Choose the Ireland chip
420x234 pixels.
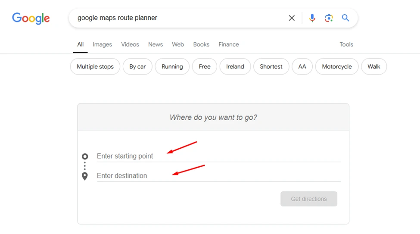pyautogui.click(x=235, y=66)
